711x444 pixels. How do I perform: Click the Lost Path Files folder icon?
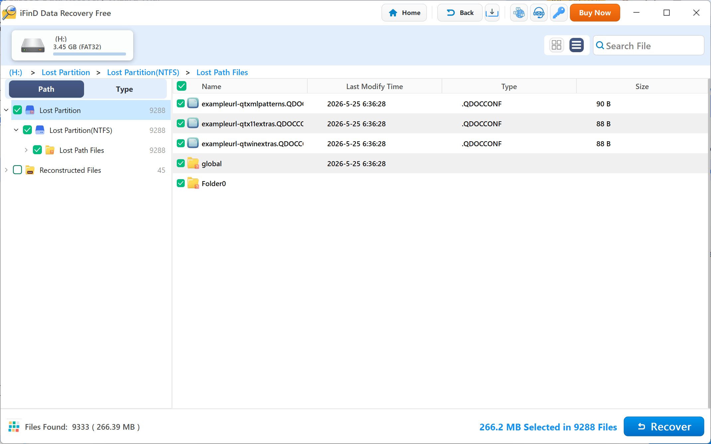tap(50, 150)
